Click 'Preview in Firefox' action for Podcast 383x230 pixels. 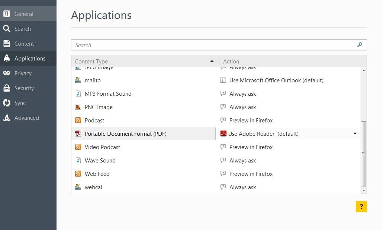point(251,120)
